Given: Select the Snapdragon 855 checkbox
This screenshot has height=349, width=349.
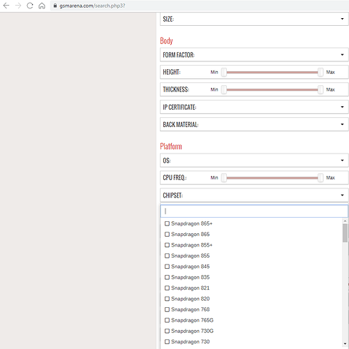Looking at the screenshot, I should tap(167, 255).
